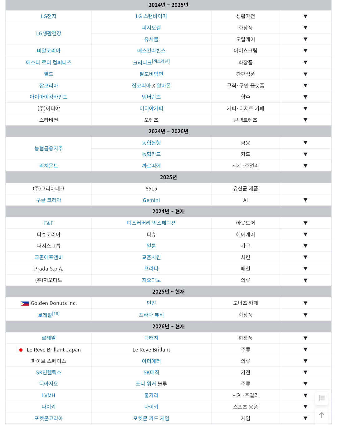Expand the 불가리 row arrow

[x=305, y=395]
